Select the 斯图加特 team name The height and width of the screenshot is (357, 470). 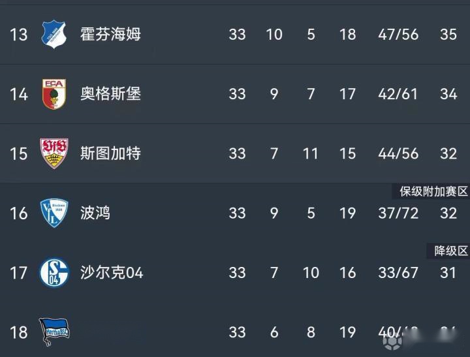(x=110, y=153)
